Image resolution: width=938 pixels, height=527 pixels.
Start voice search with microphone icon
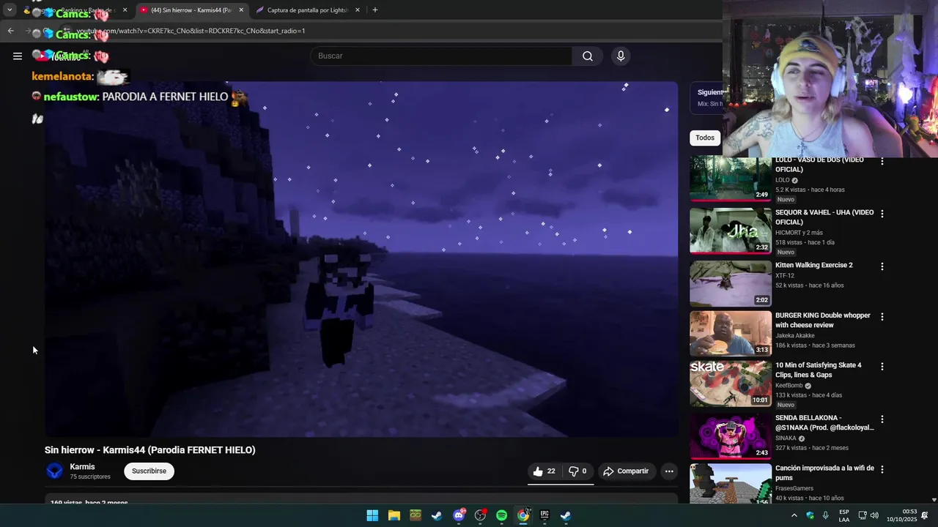(621, 56)
